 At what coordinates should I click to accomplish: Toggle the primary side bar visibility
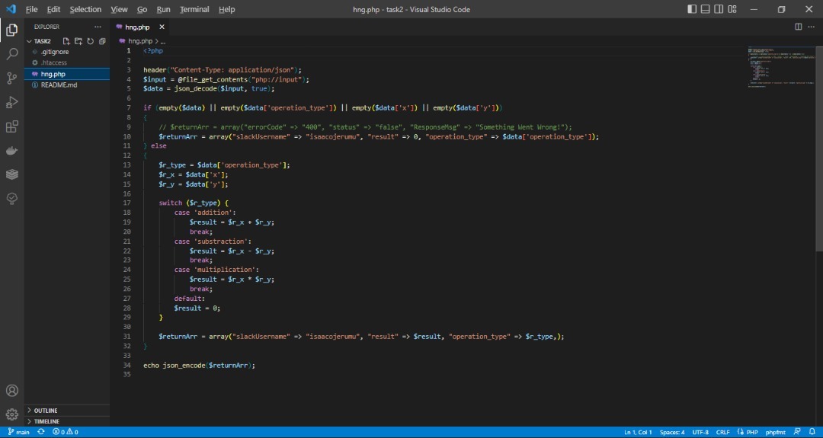click(692, 9)
